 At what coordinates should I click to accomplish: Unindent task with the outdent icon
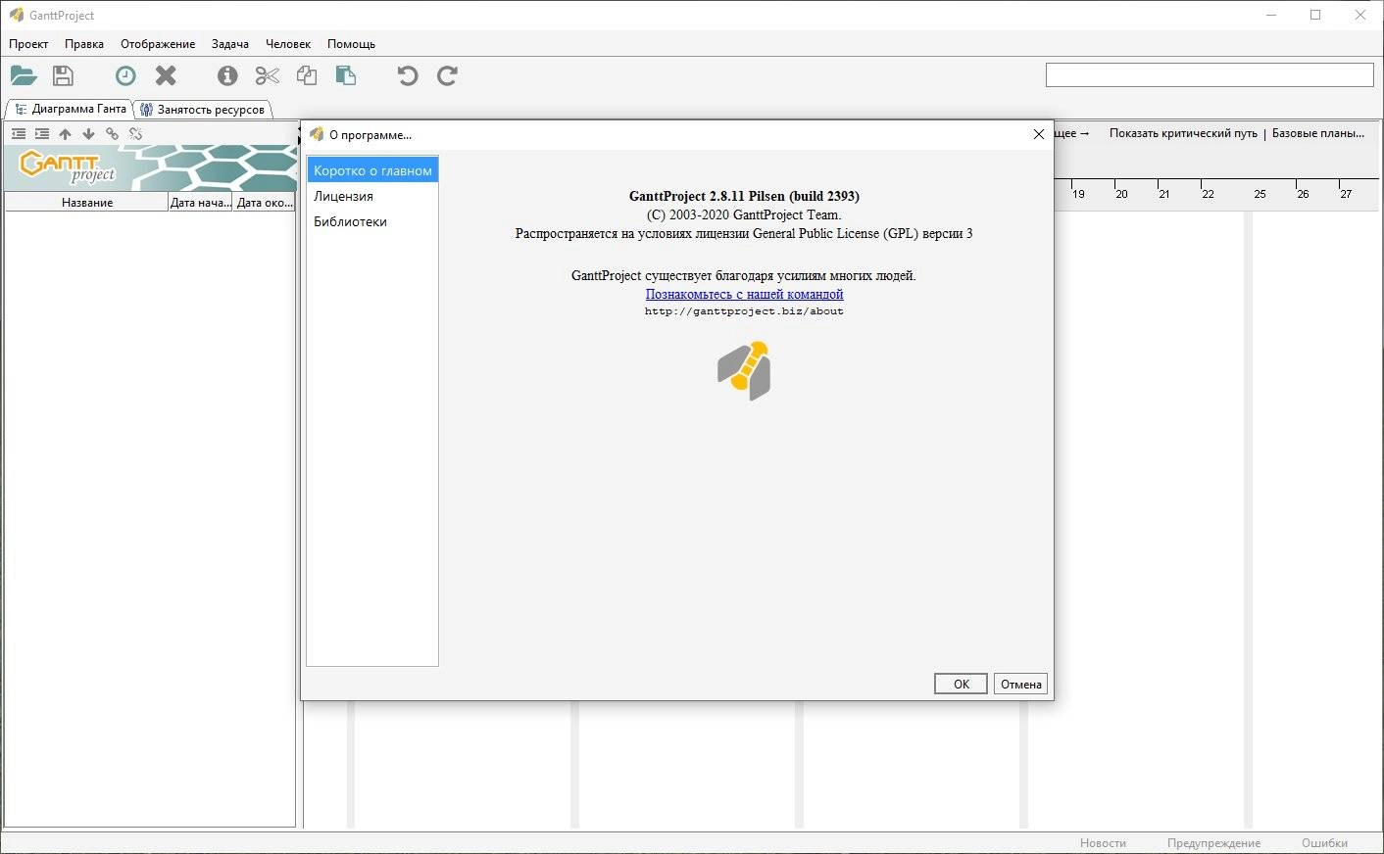click(x=18, y=133)
